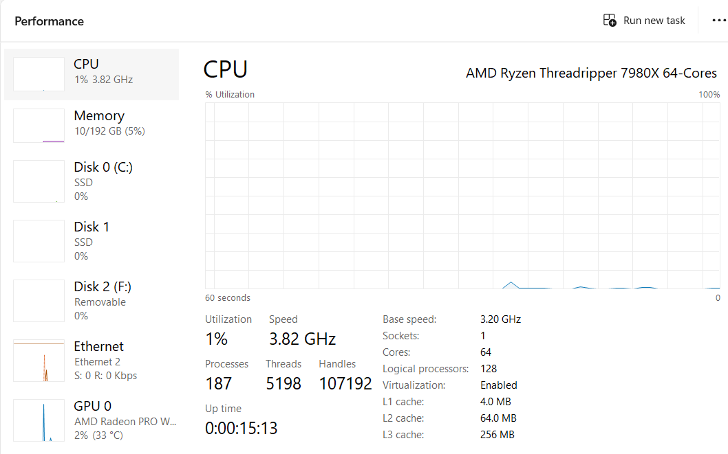Open the GPU 0 activity mini graph

[x=39, y=420]
